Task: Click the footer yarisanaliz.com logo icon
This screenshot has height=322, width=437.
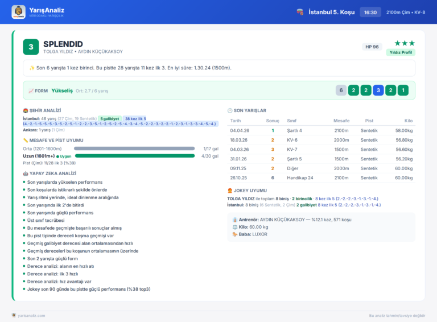Action: (14, 315)
